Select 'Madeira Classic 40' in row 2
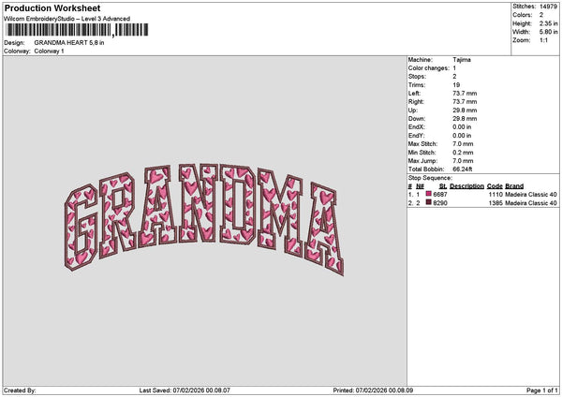 [x=531, y=203]
